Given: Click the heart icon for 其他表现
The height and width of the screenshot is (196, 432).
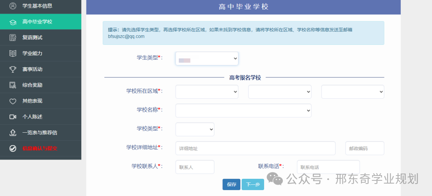Looking at the screenshot, I should (x=13, y=101).
